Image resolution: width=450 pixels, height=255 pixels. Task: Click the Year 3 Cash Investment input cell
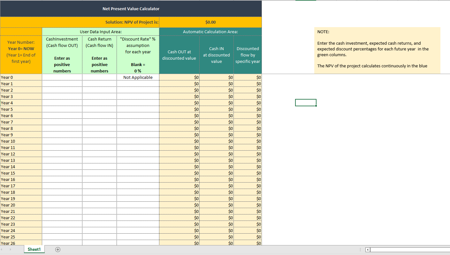point(62,96)
